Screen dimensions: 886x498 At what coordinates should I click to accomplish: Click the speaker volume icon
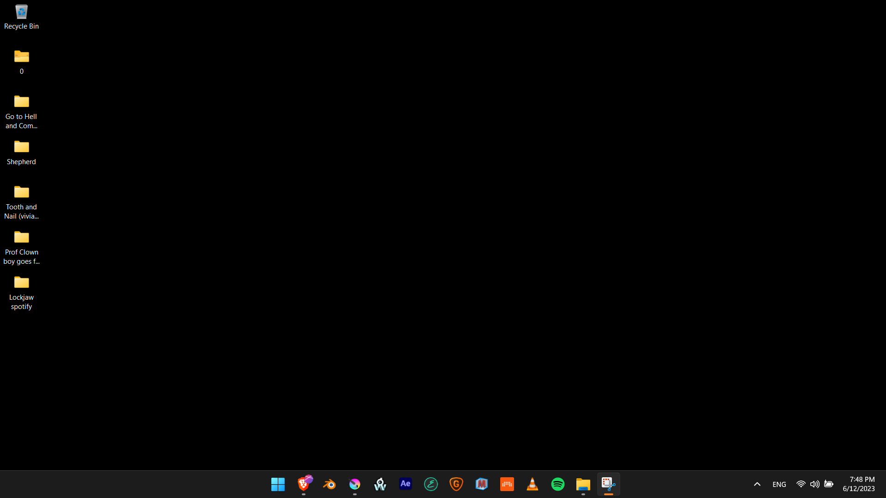coord(814,484)
